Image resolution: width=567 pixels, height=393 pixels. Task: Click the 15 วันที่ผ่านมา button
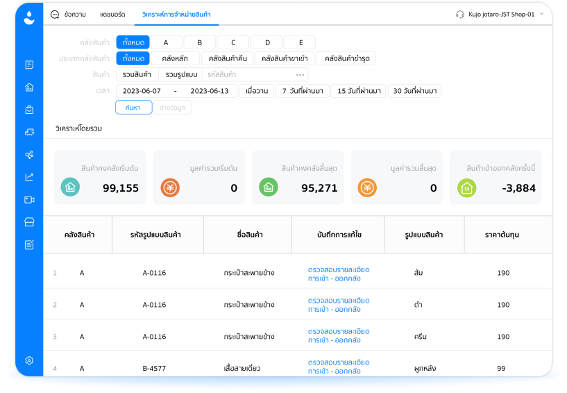coord(359,91)
